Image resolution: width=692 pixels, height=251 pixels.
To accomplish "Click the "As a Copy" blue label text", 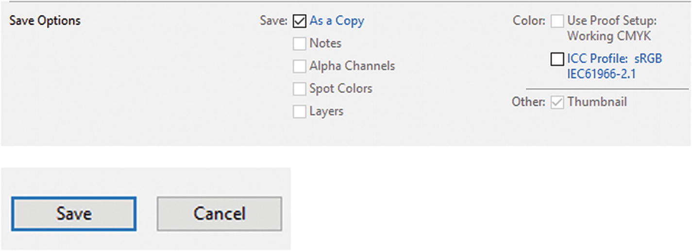I will pyautogui.click(x=337, y=21).
